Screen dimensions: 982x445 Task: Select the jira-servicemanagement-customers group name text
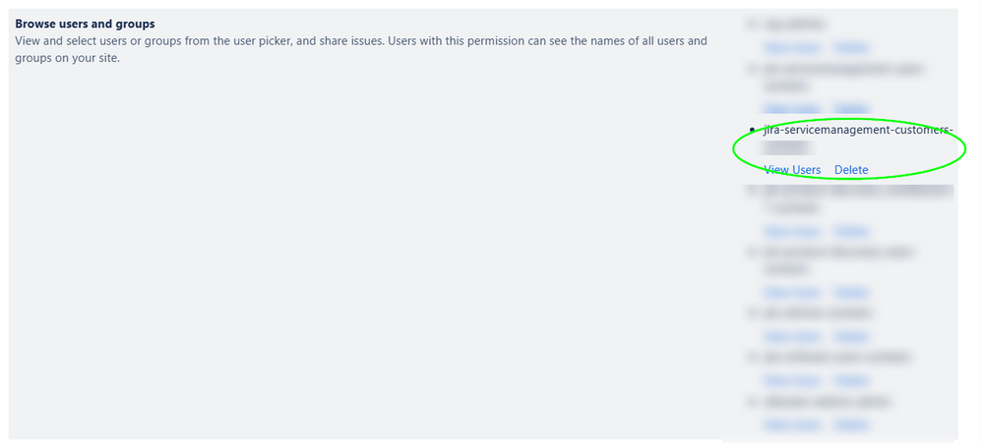pyautogui.click(x=858, y=130)
